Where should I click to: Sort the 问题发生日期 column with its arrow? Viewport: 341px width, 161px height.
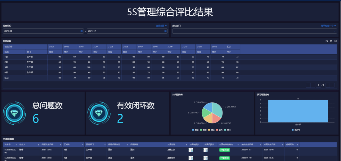61,145
